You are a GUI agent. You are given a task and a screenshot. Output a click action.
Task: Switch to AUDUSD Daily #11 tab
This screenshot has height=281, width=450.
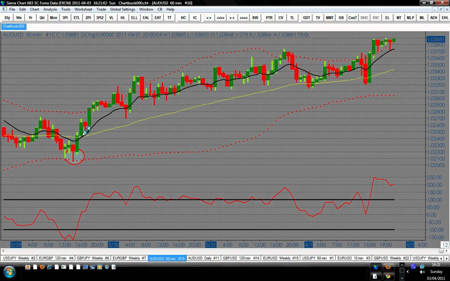[204, 258]
